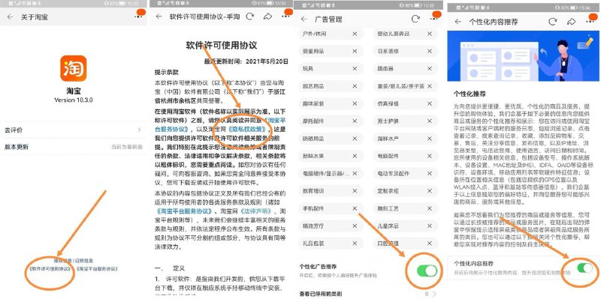Remove the 趣味家装 ad category
The height and width of the screenshot is (299, 601).
coord(355,103)
